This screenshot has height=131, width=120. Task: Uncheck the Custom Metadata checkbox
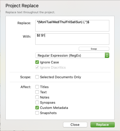pyautogui.click(x=37, y=108)
